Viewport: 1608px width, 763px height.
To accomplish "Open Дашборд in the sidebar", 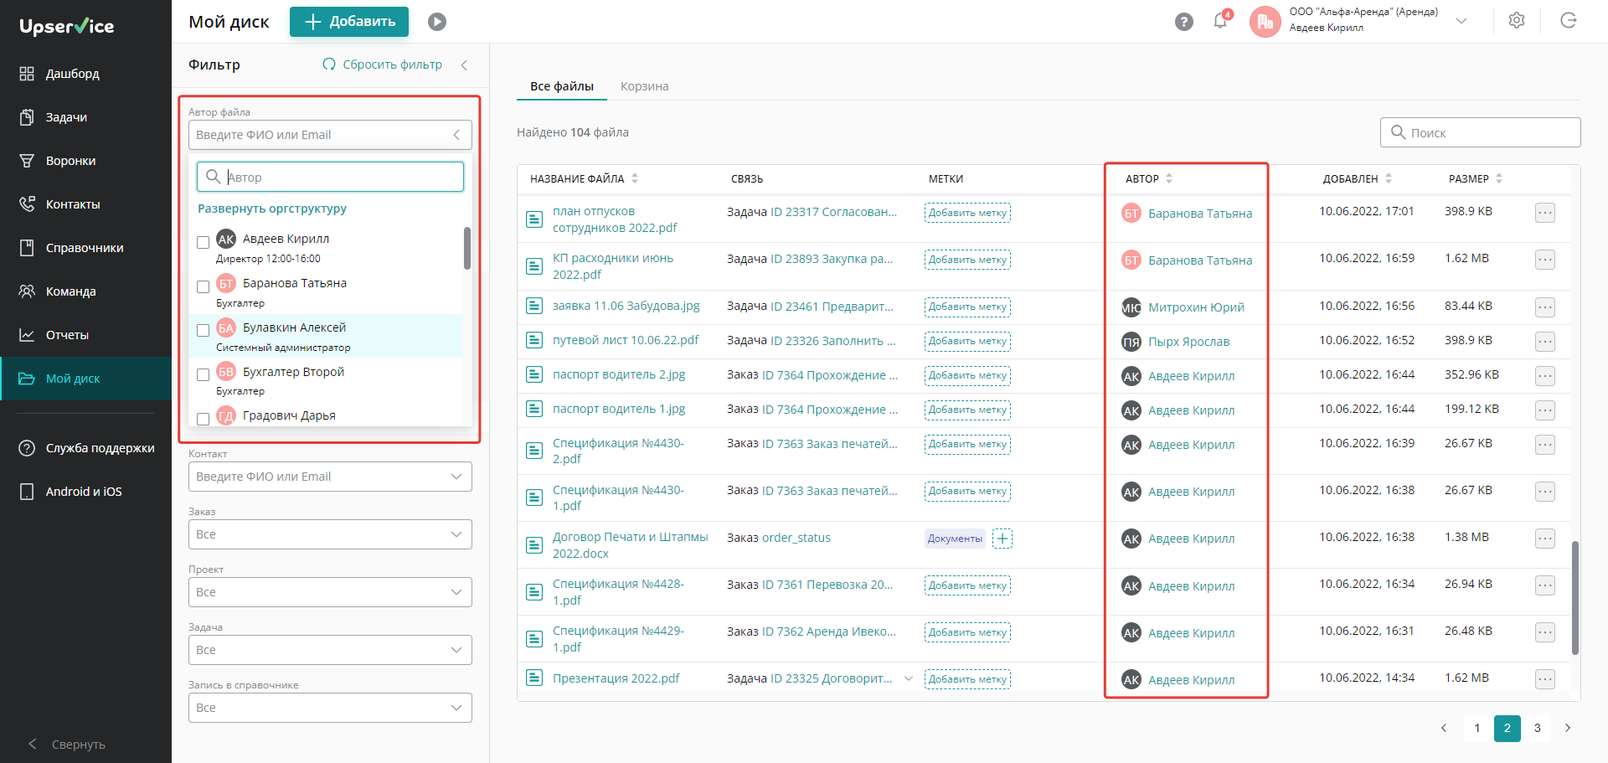I will point(85,74).
